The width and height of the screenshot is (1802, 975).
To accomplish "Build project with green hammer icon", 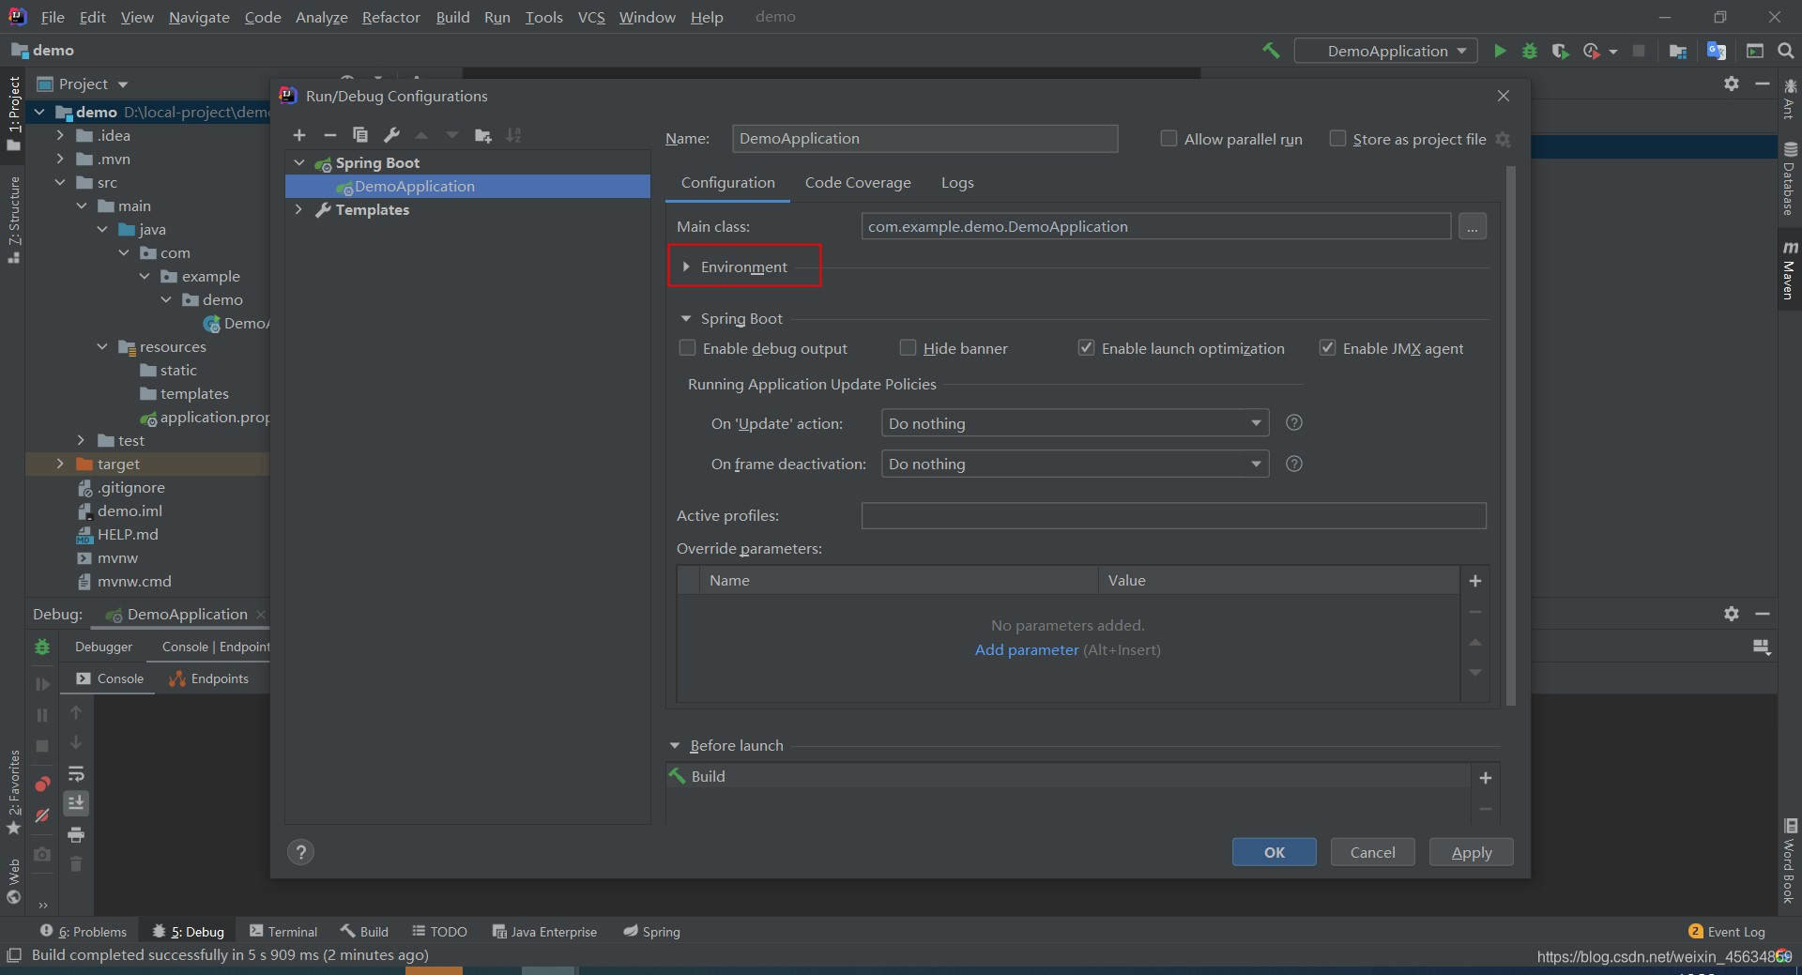I will point(1271,51).
